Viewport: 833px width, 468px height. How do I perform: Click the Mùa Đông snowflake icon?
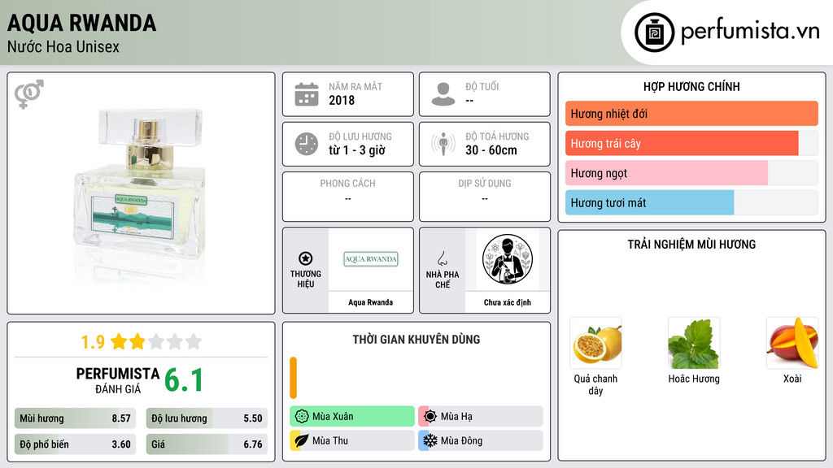point(430,440)
